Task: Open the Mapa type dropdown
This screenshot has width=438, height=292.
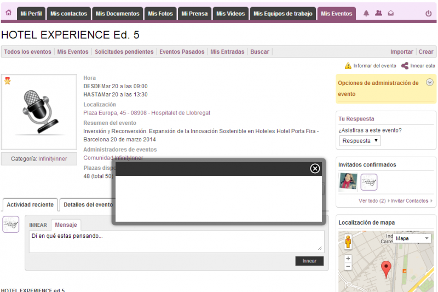Action: (x=412, y=238)
